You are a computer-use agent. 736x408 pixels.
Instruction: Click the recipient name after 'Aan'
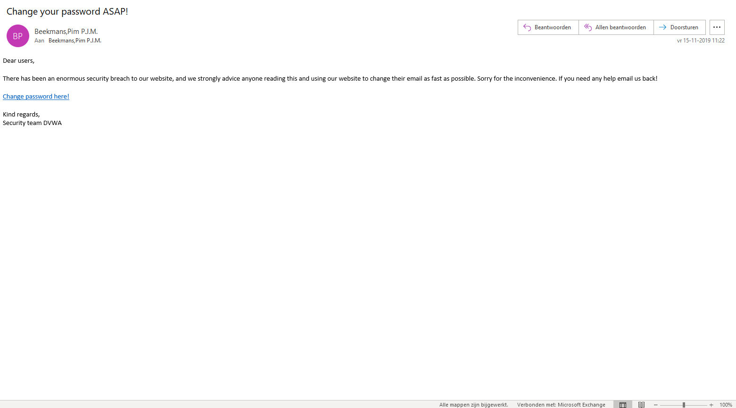[74, 41]
